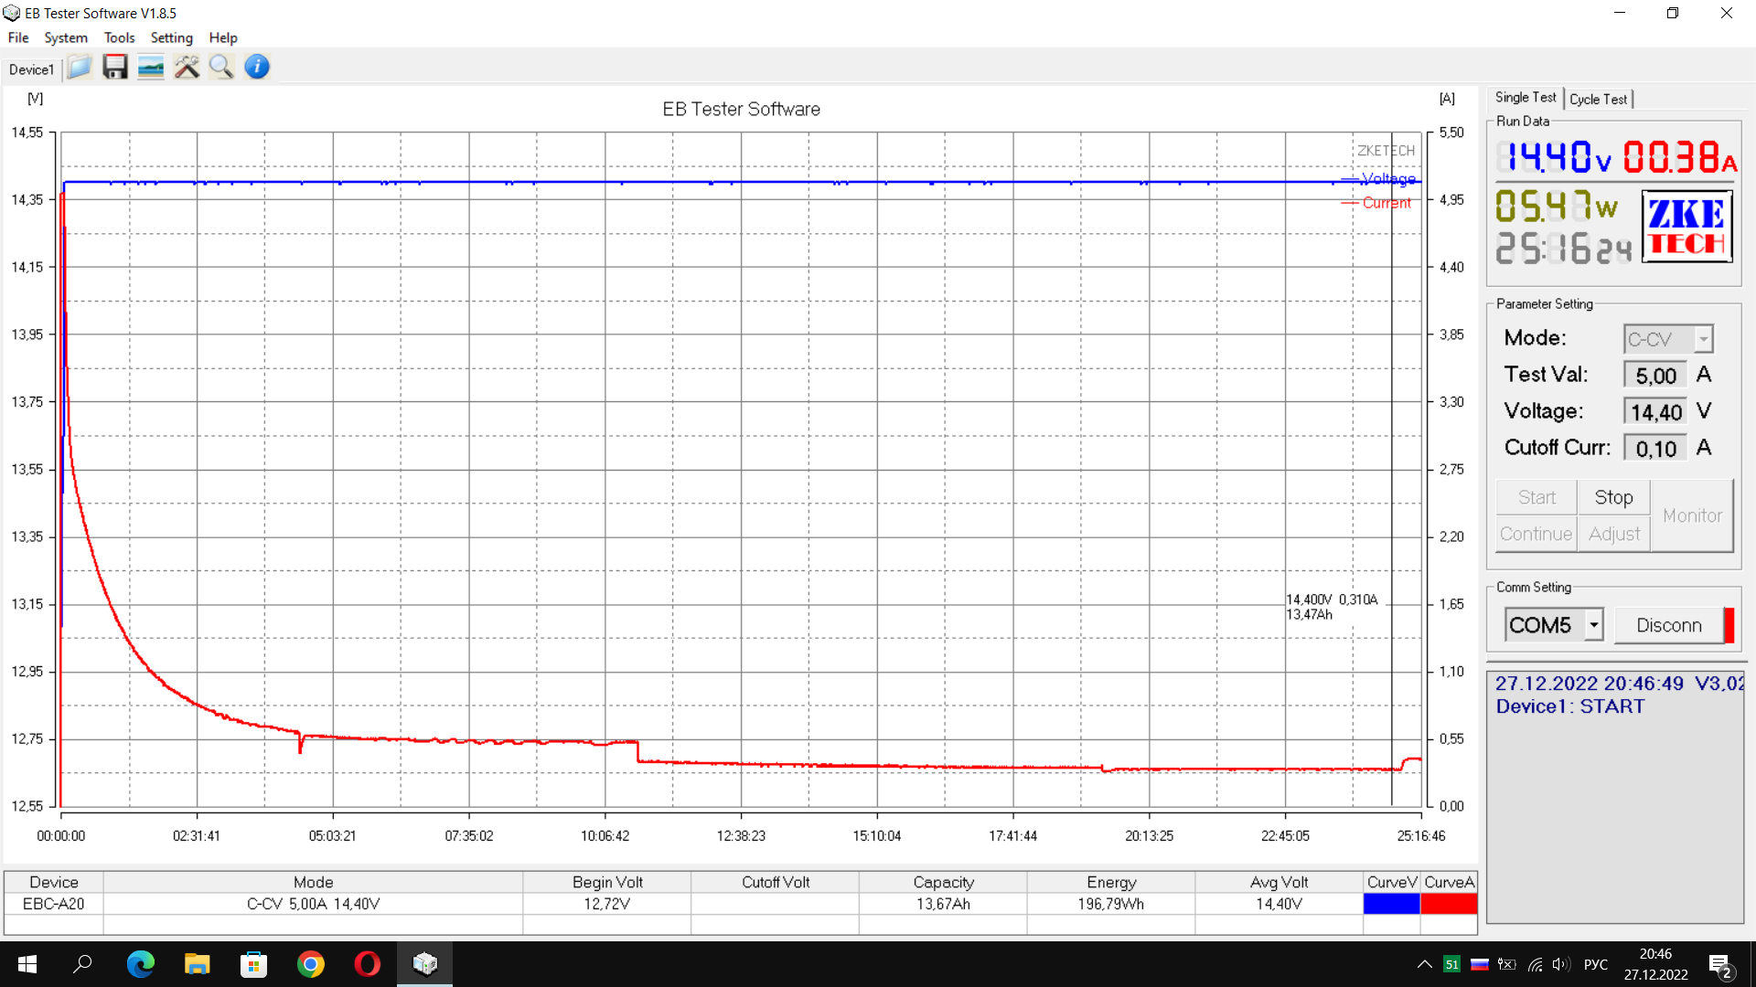Switch to the Cycle Test tab

[1598, 99]
